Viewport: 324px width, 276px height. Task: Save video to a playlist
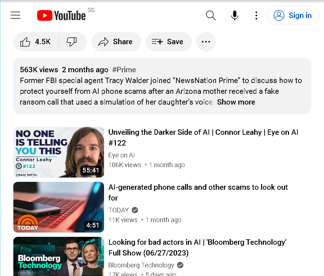(x=168, y=42)
